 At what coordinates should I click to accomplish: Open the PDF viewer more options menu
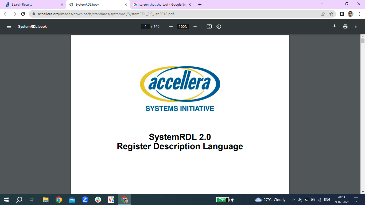coord(356,26)
